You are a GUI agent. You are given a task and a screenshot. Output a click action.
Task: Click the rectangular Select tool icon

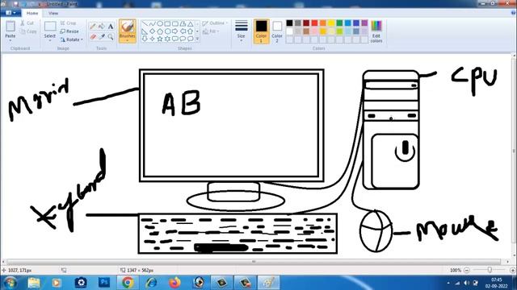pos(50,27)
